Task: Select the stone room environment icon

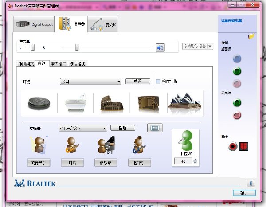Action: tap(149, 104)
